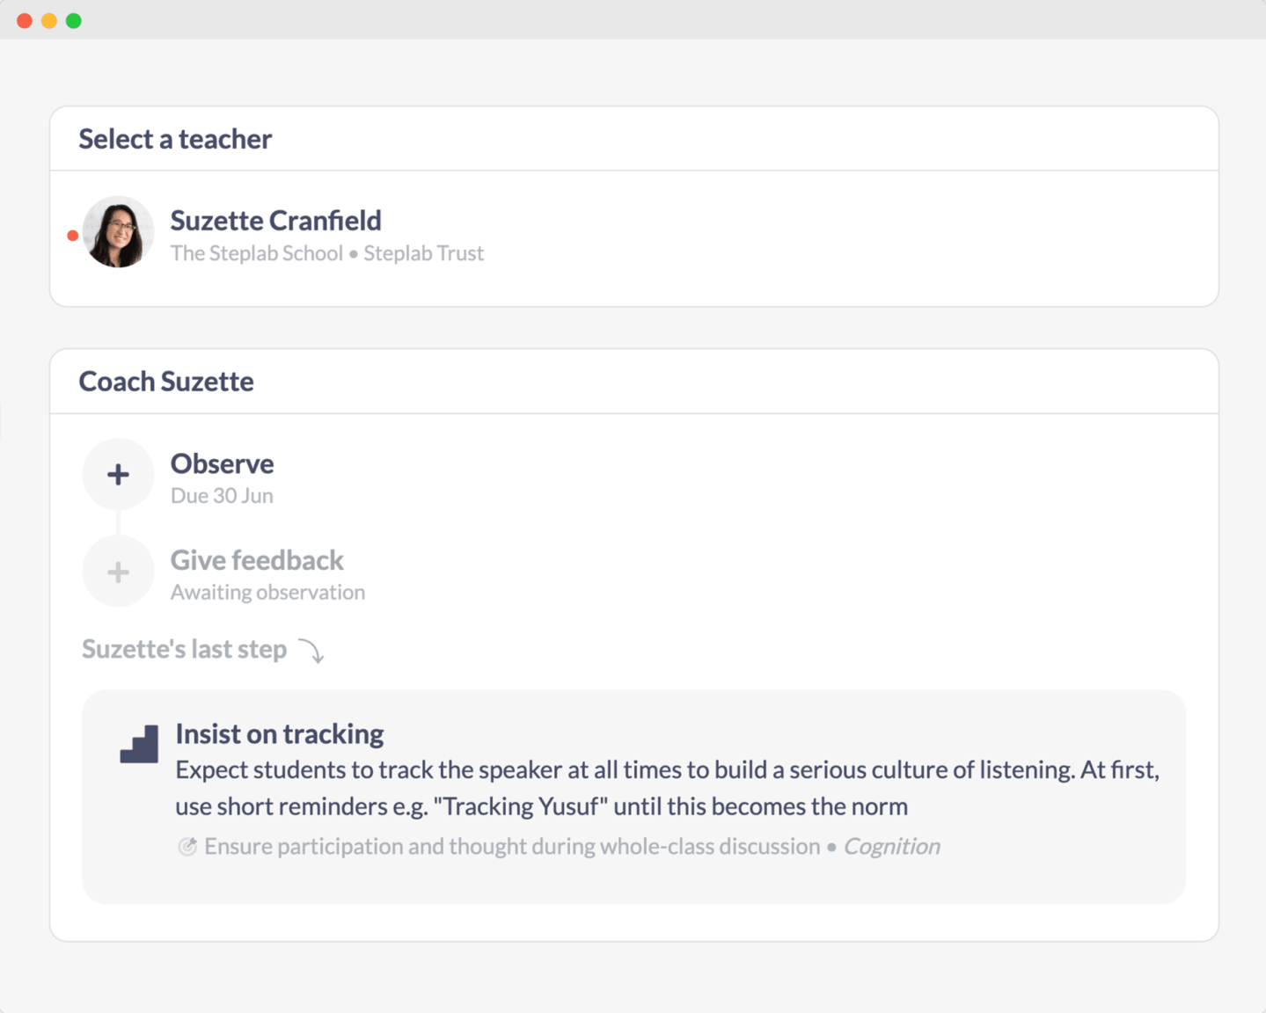The width and height of the screenshot is (1266, 1013).
Task: Click The Steplab School • Steplab Trust subtitle
Action: [327, 253]
